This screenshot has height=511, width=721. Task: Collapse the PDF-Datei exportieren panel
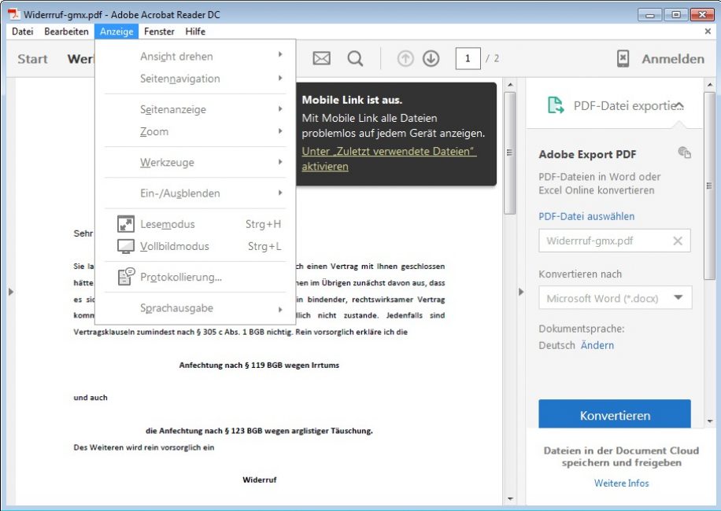[679, 105]
